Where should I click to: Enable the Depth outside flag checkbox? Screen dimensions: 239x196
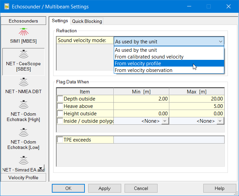pyautogui.click(x=60, y=99)
